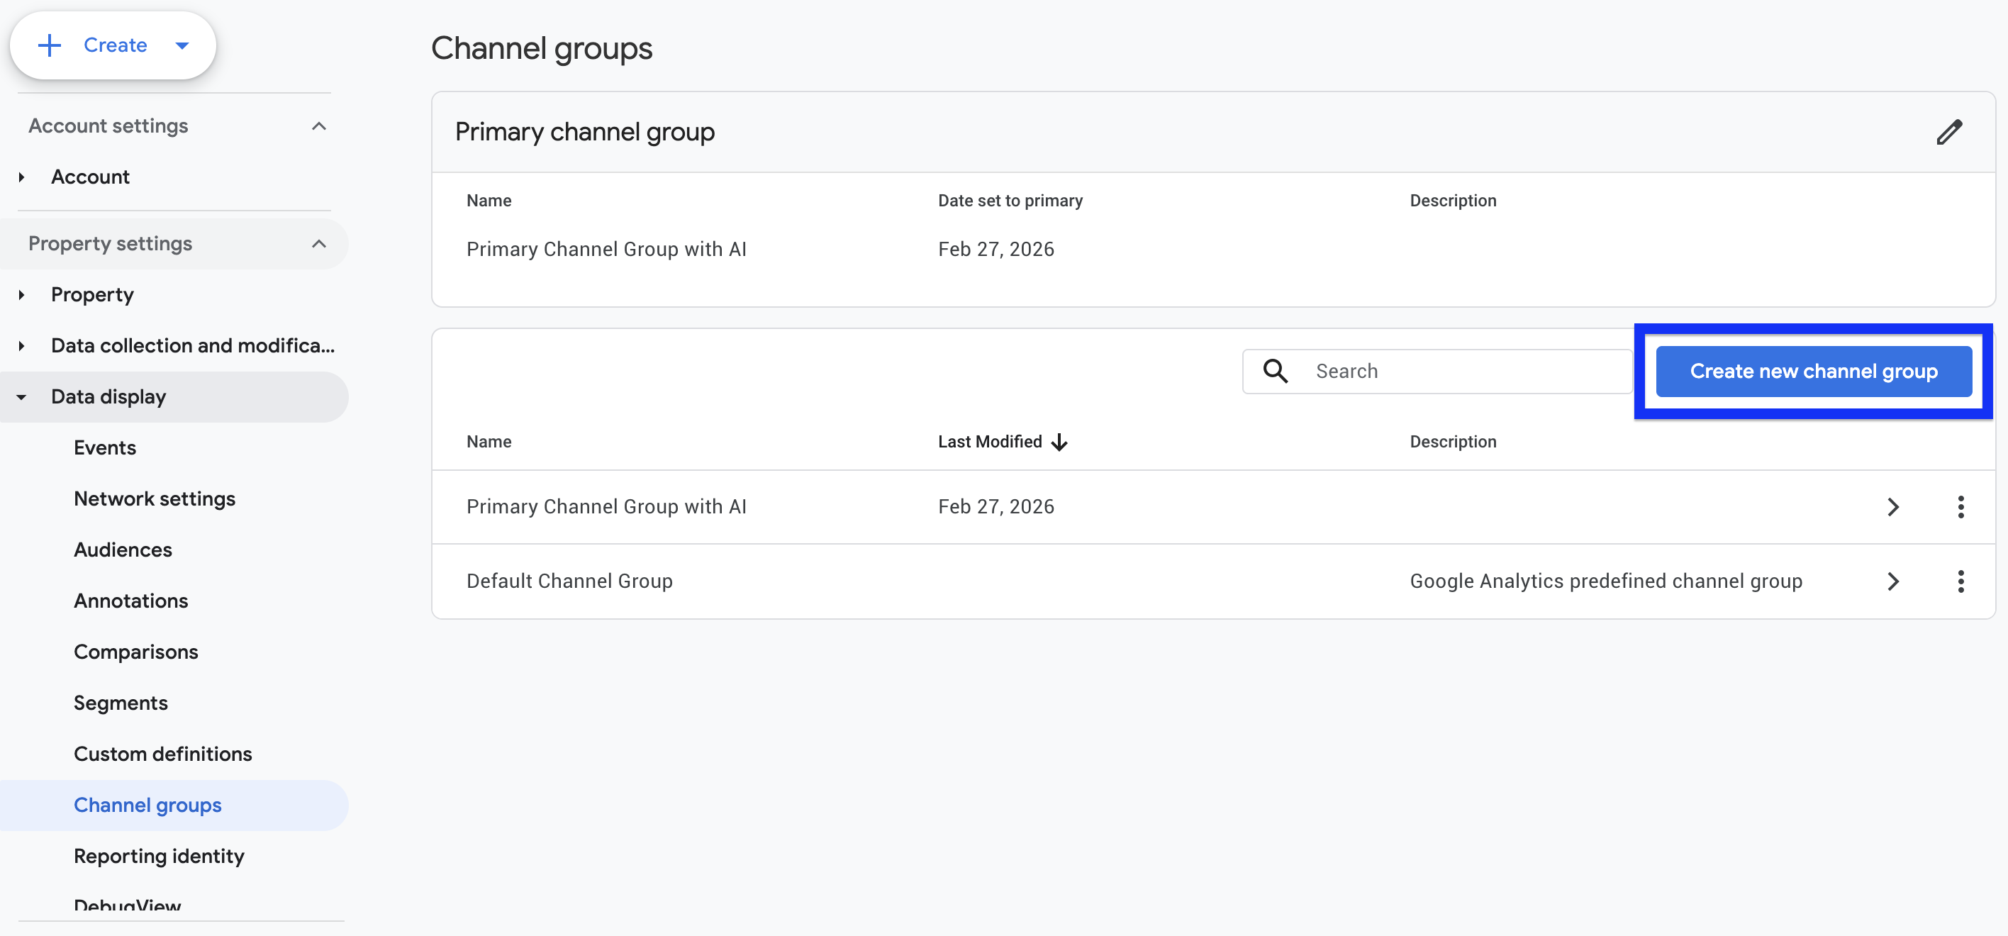Click Property settings label
The width and height of the screenshot is (2008, 936).
(x=110, y=244)
